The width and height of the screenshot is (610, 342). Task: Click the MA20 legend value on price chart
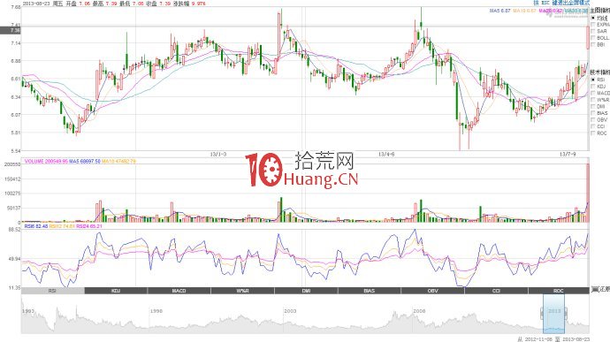551,11
